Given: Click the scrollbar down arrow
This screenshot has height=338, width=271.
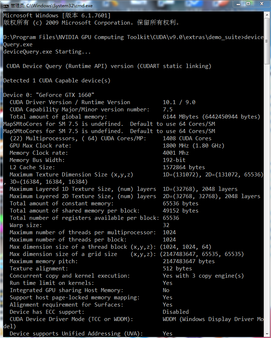Looking at the screenshot, I should point(267,334).
